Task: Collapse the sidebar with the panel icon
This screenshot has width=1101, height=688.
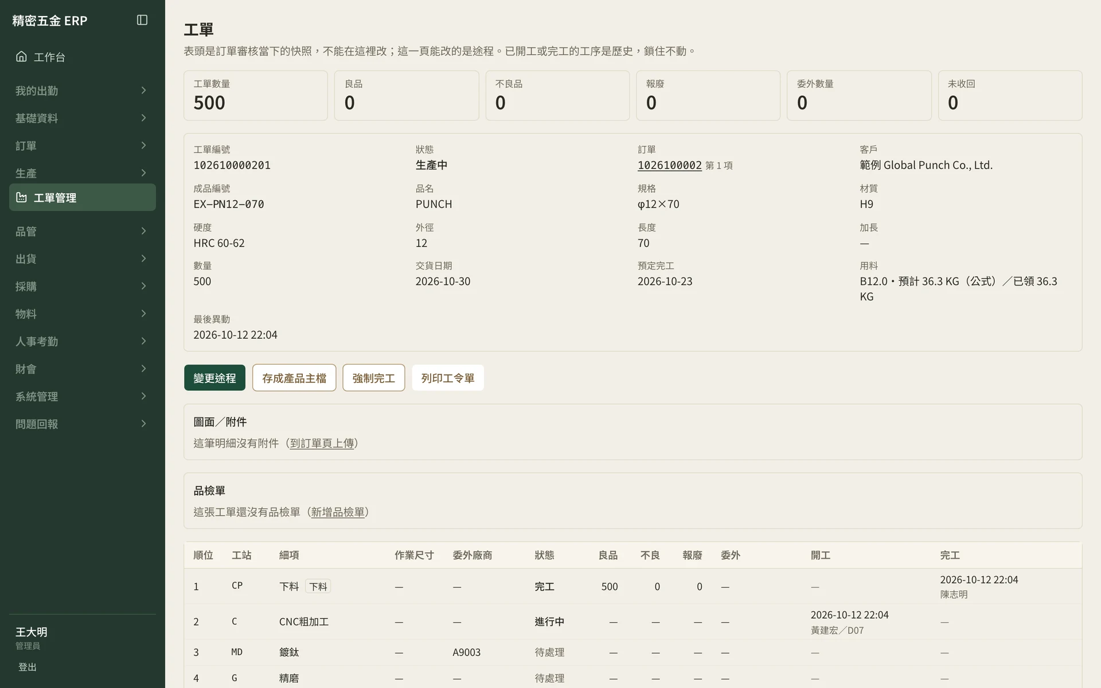Action: pyautogui.click(x=142, y=20)
